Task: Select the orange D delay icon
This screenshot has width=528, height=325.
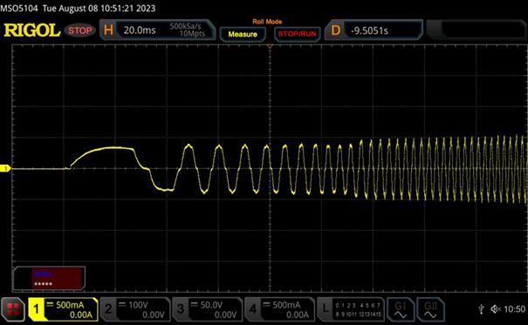Action: click(335, 30)
